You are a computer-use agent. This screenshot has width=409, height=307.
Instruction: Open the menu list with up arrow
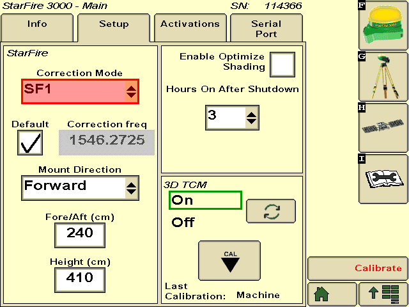coord(383,294)
